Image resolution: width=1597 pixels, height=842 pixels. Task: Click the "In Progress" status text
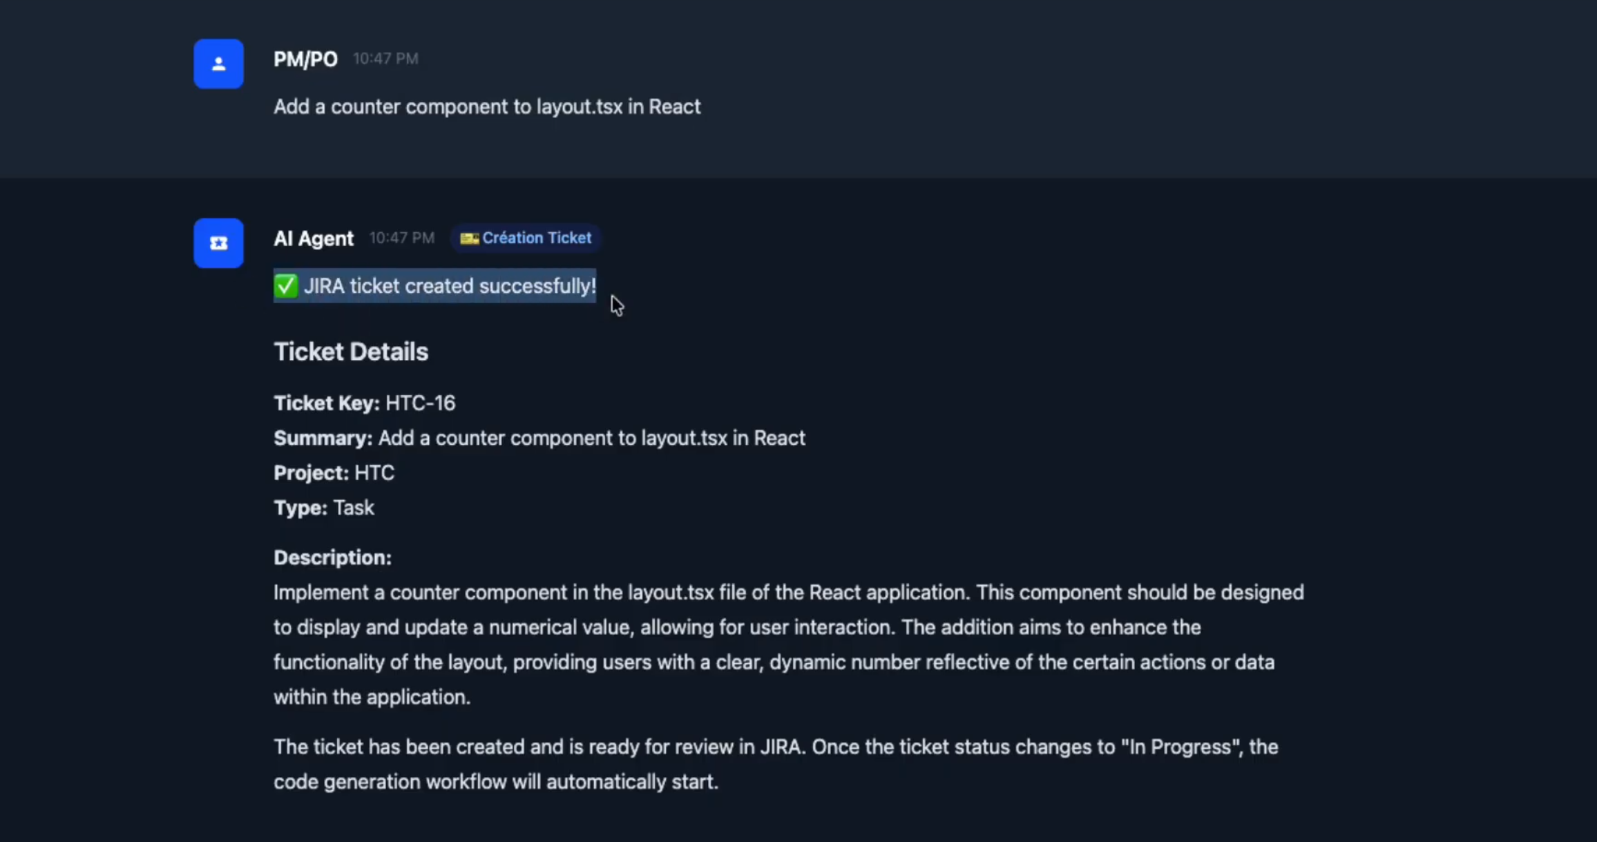[x=1180, y=747]
